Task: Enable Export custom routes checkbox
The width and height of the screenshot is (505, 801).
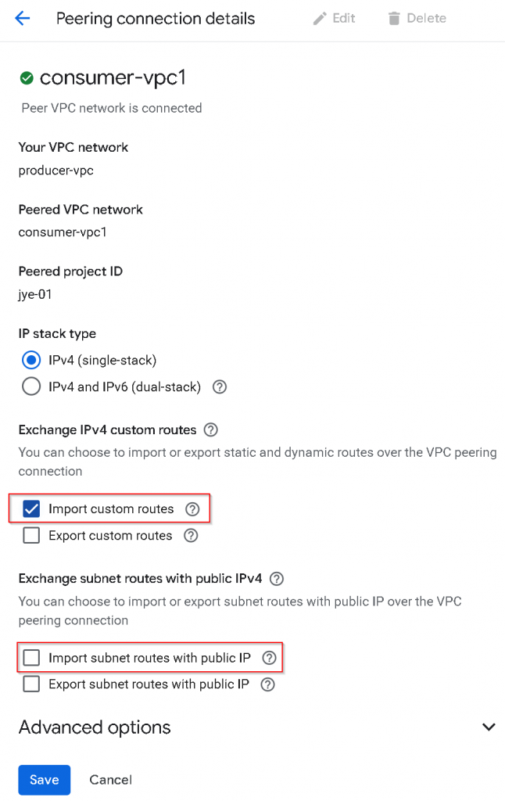Action: point(31,536)
